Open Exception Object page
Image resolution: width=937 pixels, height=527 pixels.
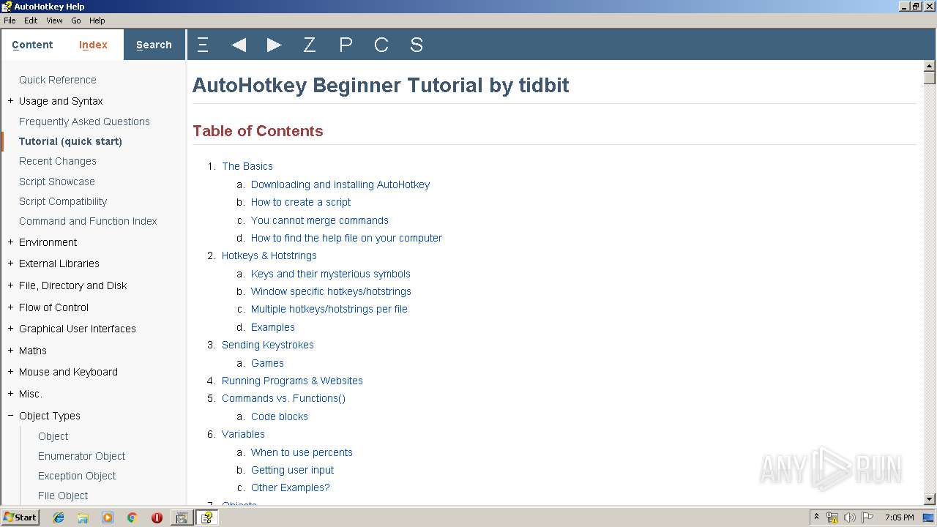[77, 476]
